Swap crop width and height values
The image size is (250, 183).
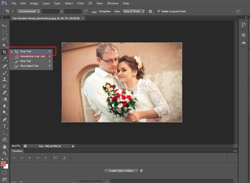point(62,12)
